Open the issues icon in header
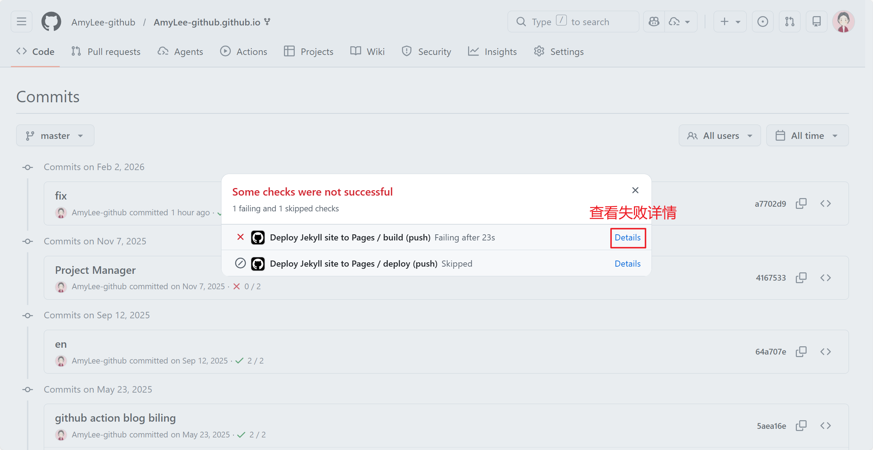The image size is (873, 450). pos(762,22)
